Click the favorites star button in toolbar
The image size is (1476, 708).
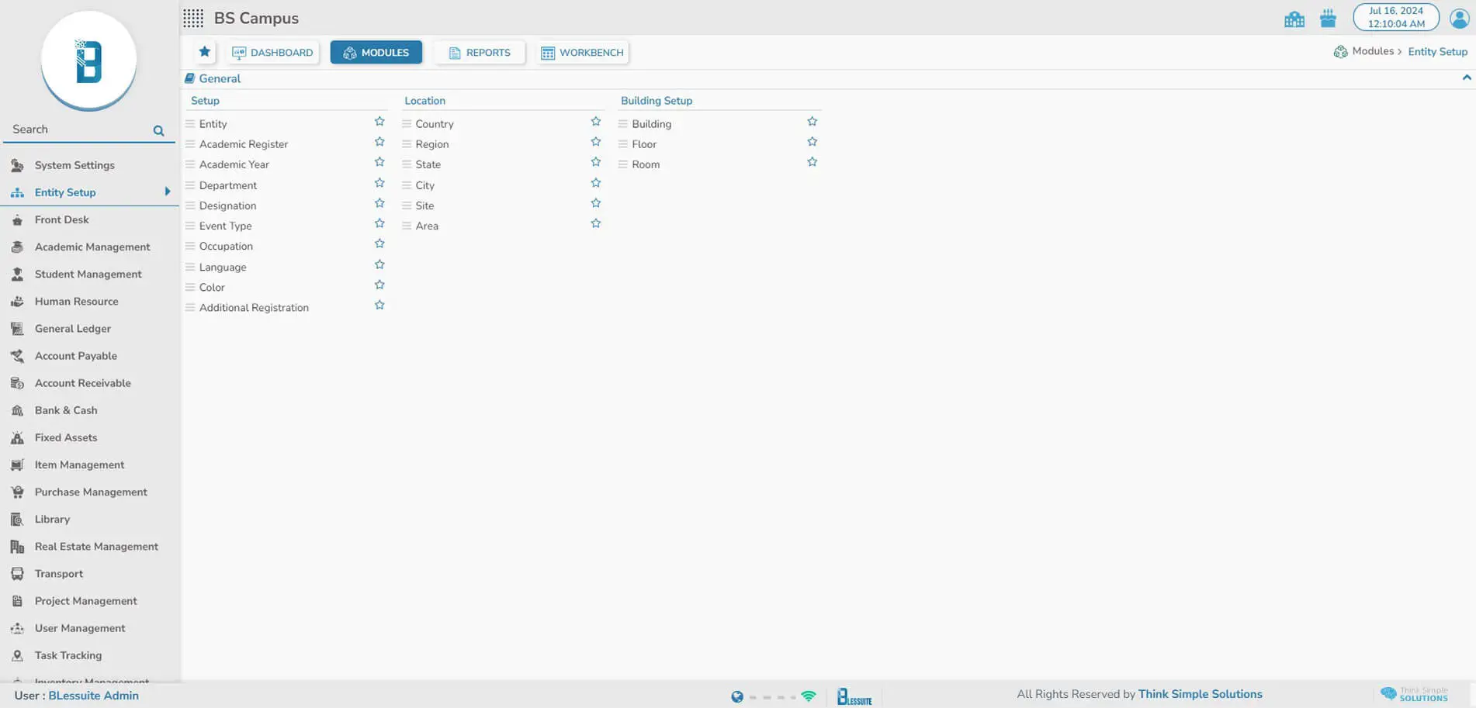[204, 52]
